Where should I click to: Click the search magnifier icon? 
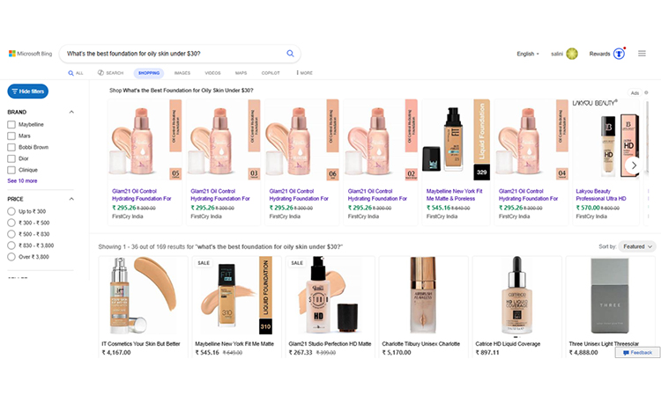click(290, 54)
